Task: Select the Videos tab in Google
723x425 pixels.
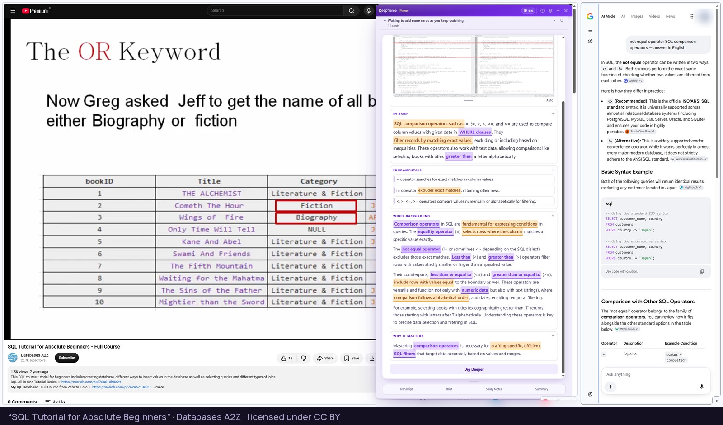Action: click(x=654, y=16)
